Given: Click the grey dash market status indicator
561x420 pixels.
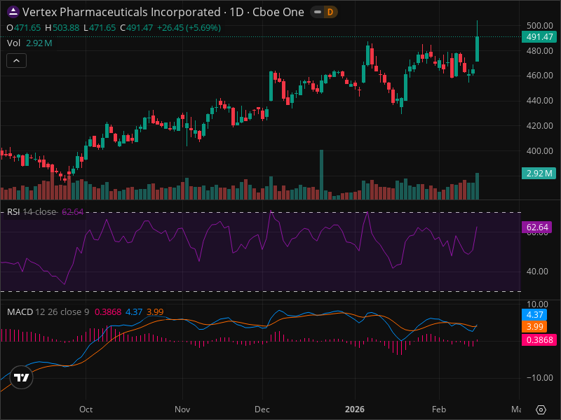Looking at the screenshot, I should pos(318,12).
